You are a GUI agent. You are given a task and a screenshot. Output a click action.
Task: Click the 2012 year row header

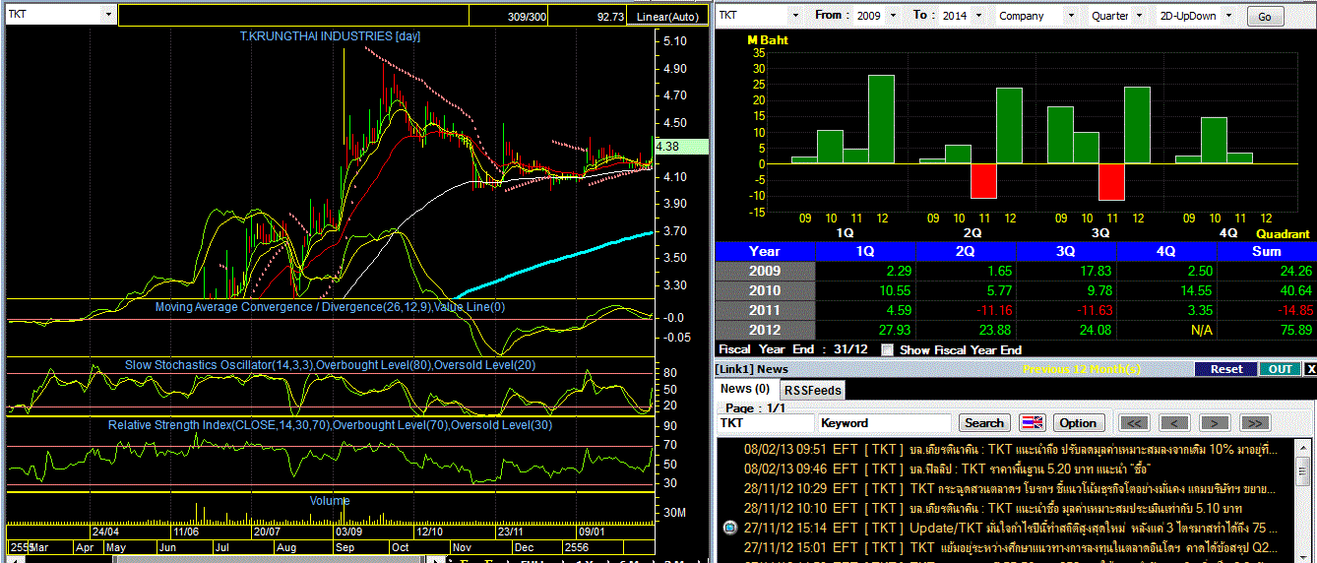[765, 330]
